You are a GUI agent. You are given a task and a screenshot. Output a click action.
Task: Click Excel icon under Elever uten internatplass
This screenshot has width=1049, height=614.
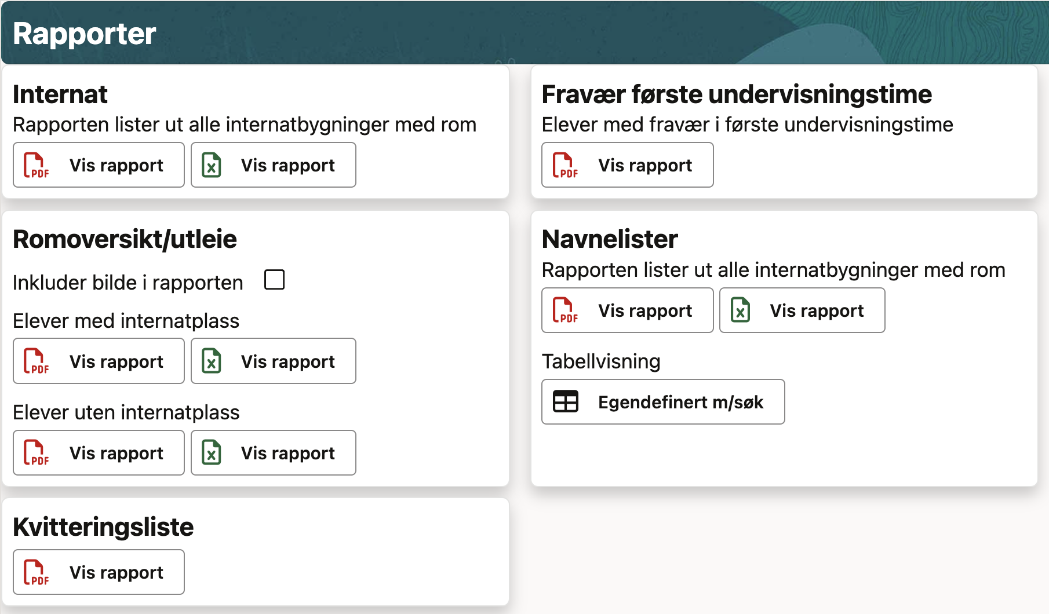point(212,452)
